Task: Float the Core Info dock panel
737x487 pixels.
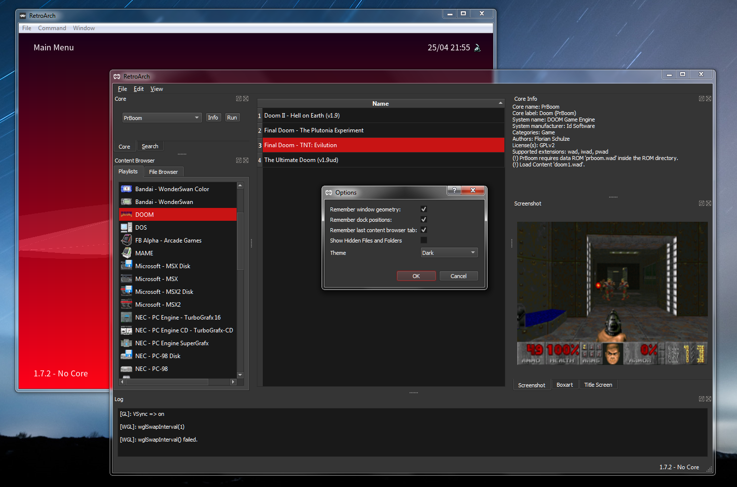Action: click(701, 99)
